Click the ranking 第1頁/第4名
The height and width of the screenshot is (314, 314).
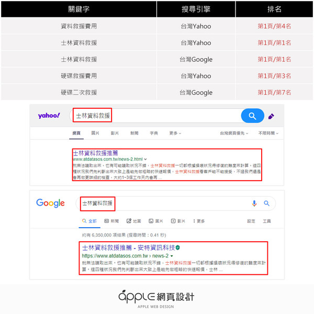(x=274, y=26)
